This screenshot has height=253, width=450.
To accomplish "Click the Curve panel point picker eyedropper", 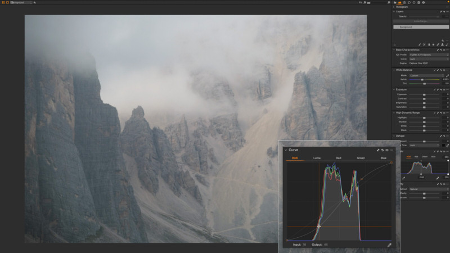I will click(389, 245).
